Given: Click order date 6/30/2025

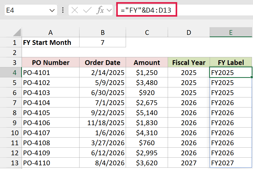Looking at the screenshot, I should pyautogui.click(x=103, y=92).
